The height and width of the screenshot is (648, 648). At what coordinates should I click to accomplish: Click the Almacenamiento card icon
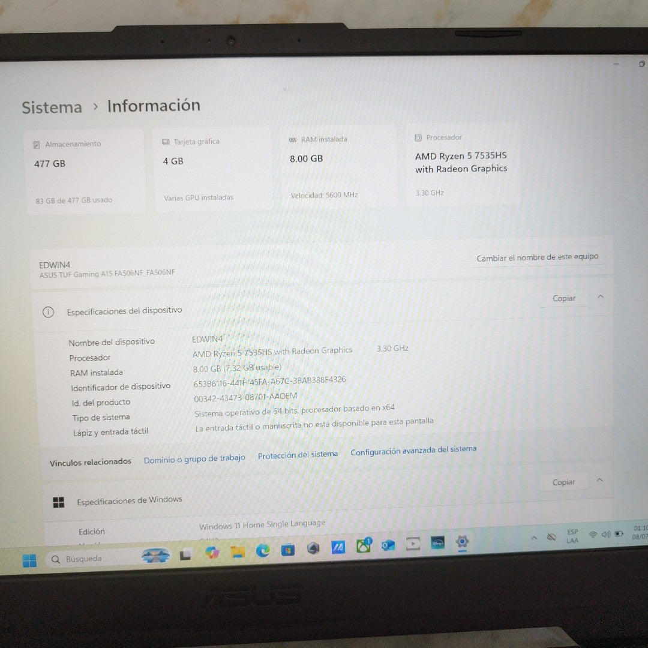pyautogui.click(x=37, y=145)
